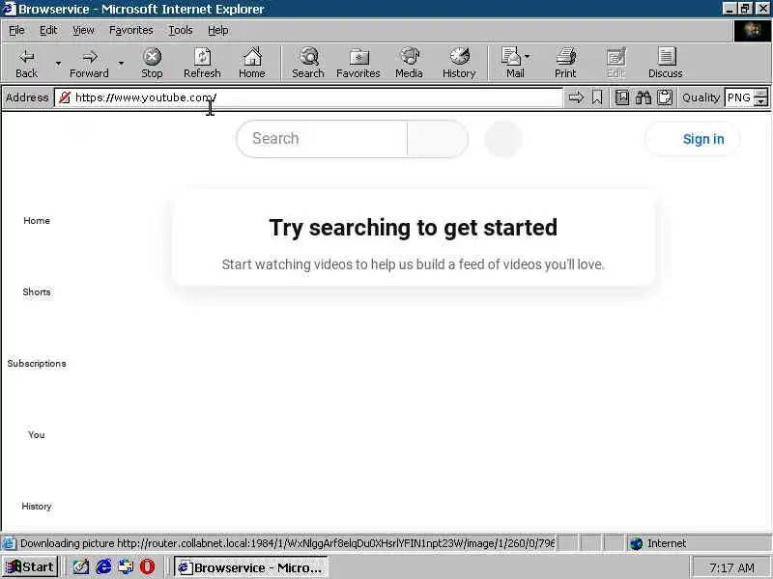
Task: Stop the page from loading
Action: 152,63
